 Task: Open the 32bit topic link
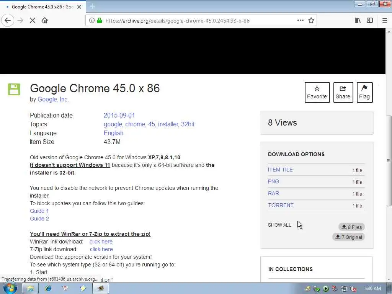pos(188,124)
